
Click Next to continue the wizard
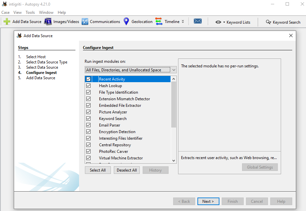click(x=208, y=201)
